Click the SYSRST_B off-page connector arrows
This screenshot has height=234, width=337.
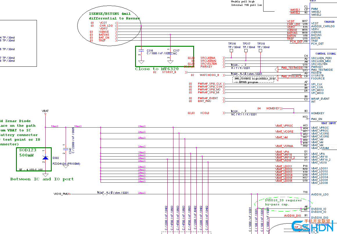[x=186, y=72]
